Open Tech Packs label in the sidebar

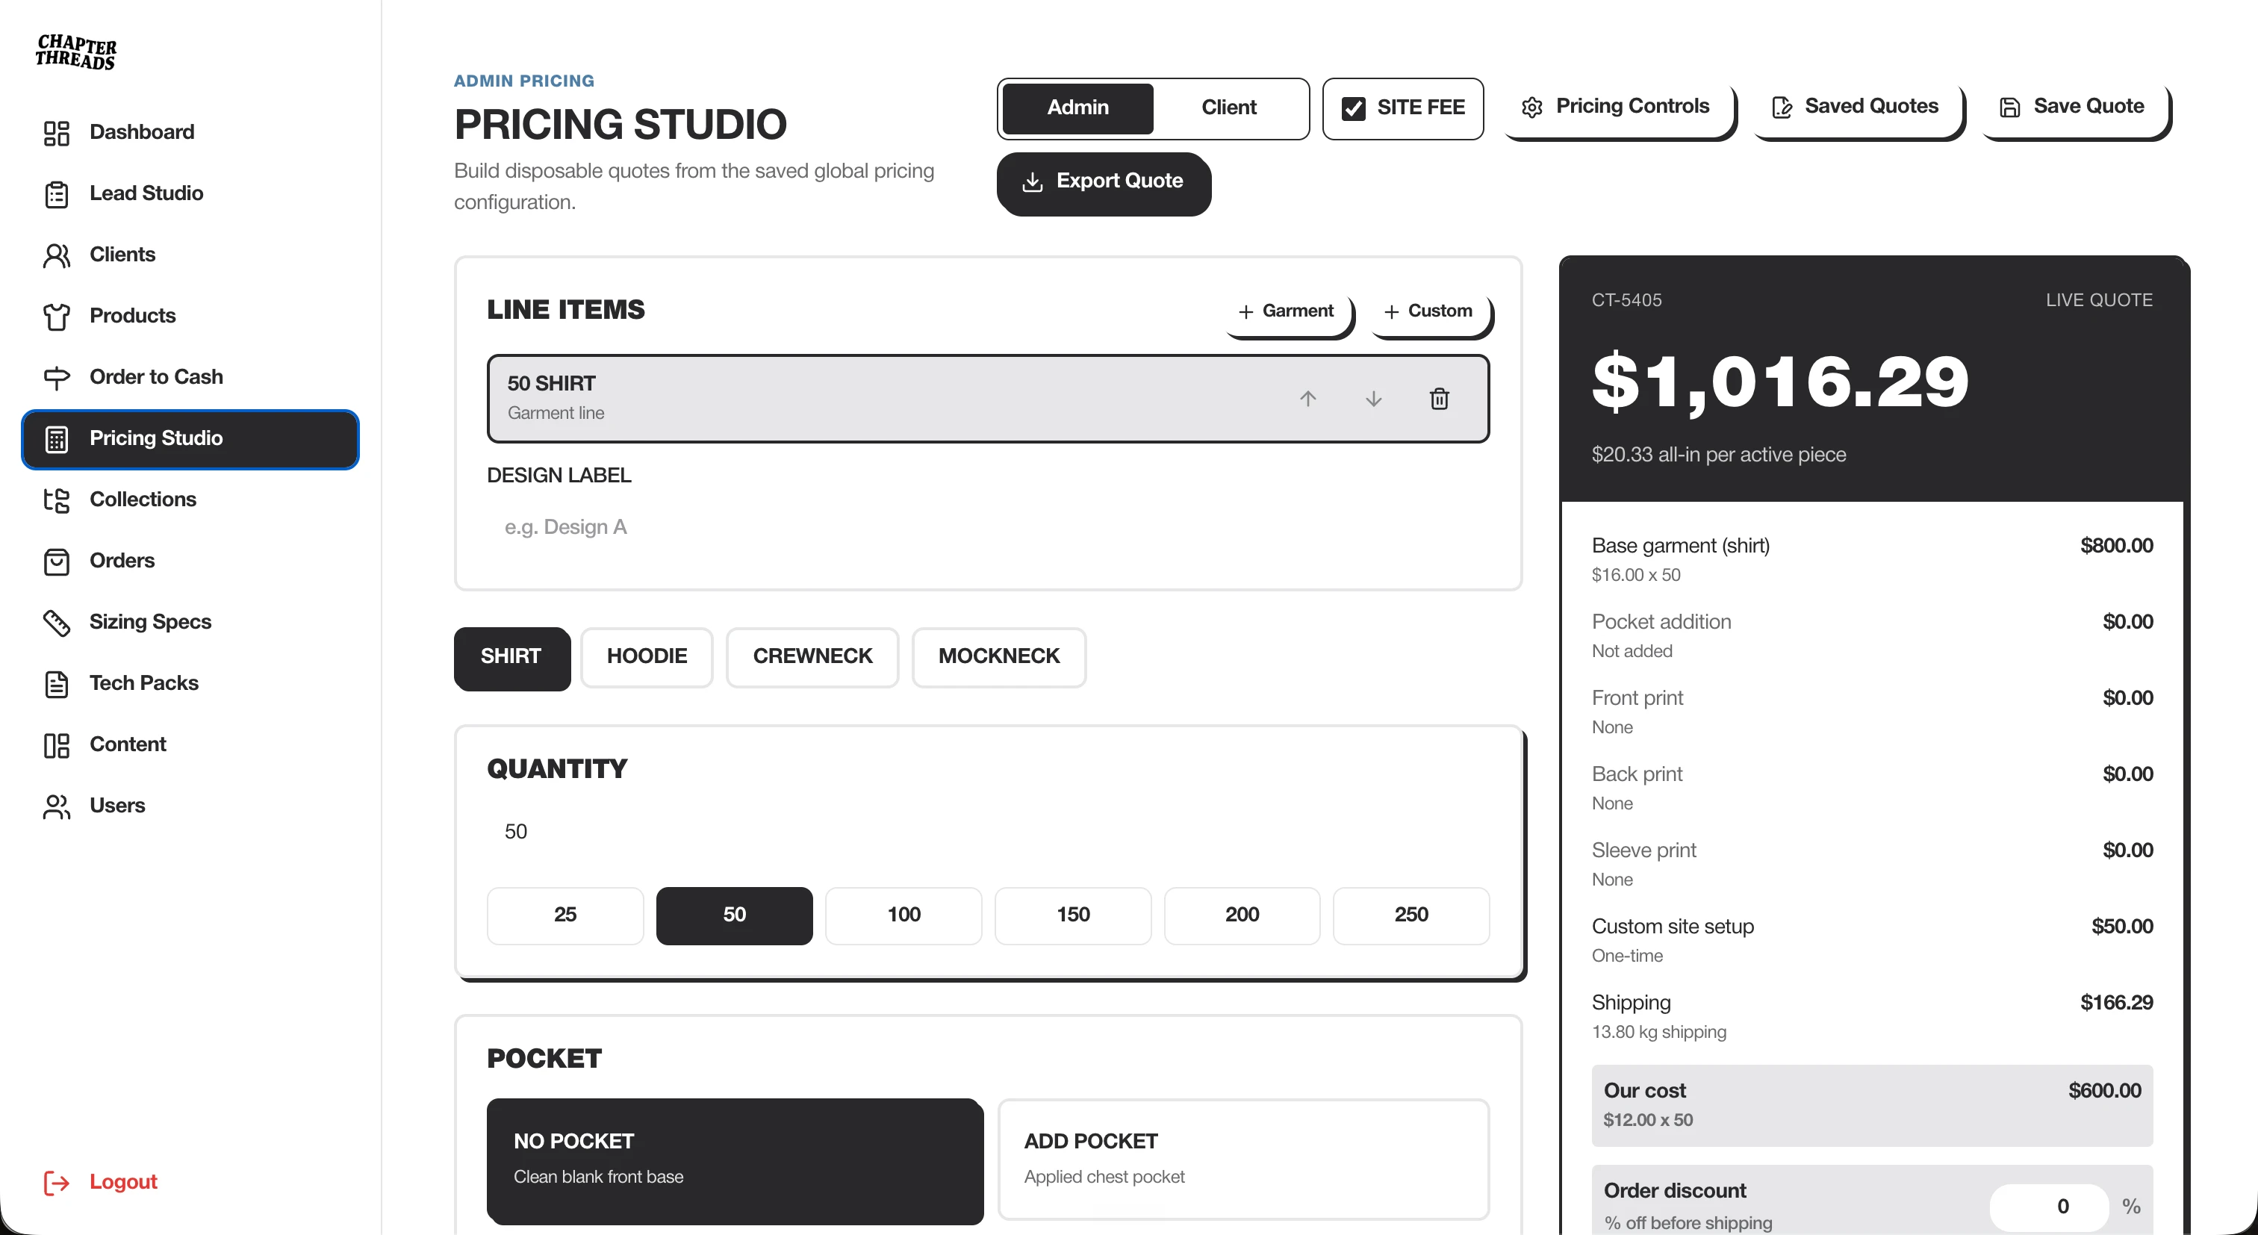pyautogui.click(x=144, y=682)
